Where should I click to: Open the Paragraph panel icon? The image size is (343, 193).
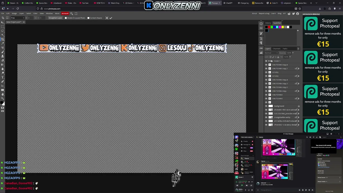click(261, 43)
